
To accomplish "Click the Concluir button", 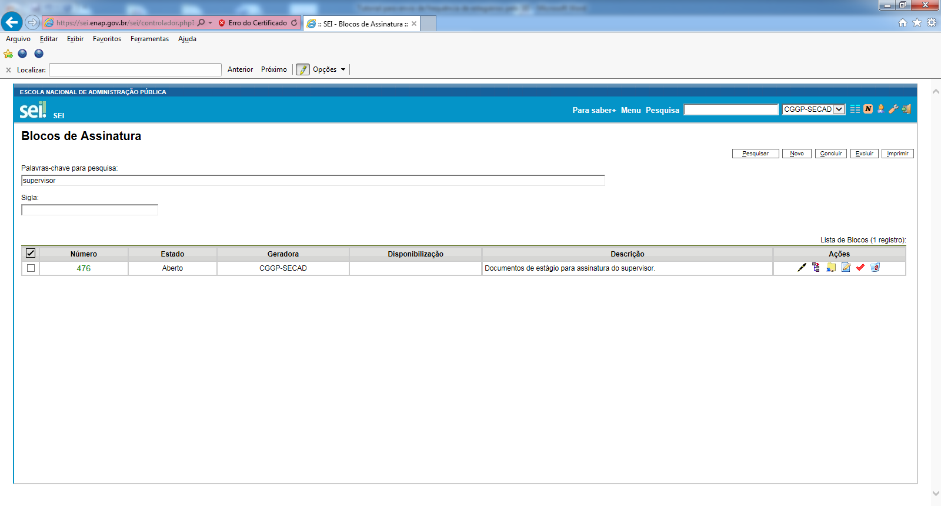I will [830, 154].
